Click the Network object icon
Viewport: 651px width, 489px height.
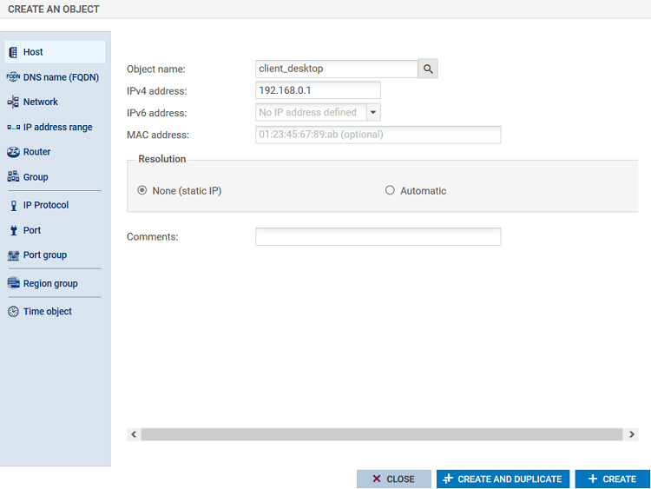coord(13,102)
